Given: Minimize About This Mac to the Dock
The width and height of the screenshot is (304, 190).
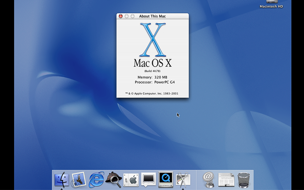Looking at the screenshot, I should [127, 16].
